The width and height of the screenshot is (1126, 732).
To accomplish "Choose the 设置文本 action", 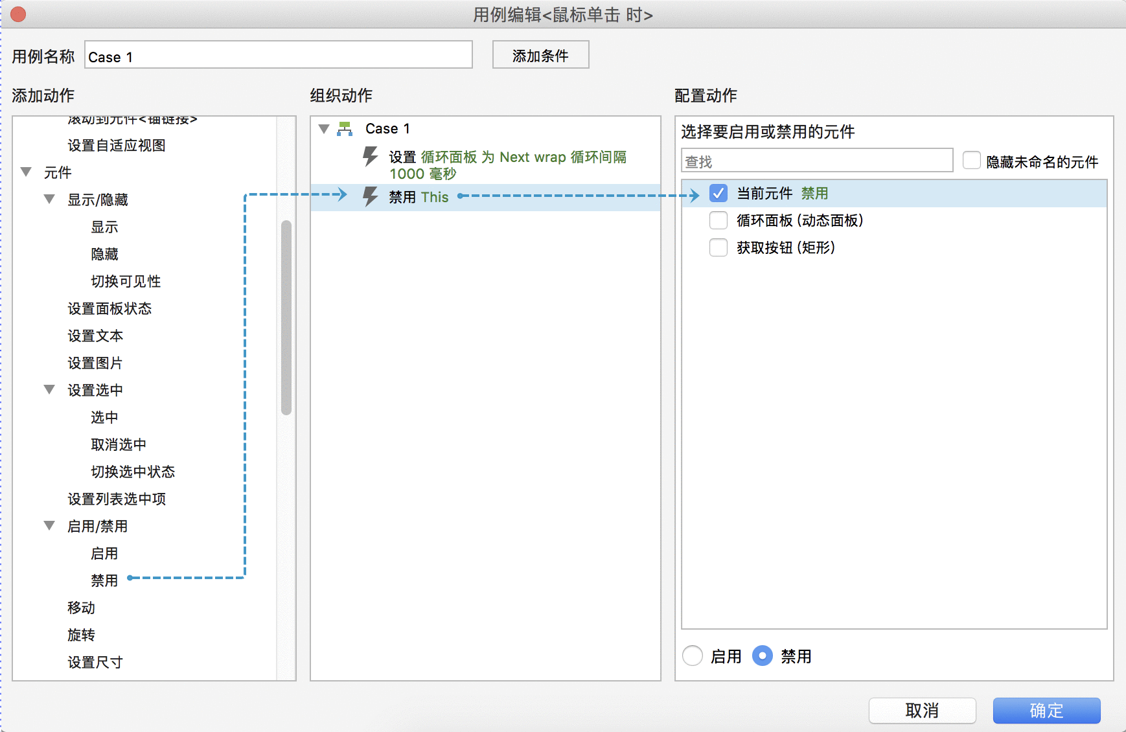I will (x=95, y=336).
